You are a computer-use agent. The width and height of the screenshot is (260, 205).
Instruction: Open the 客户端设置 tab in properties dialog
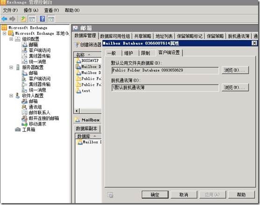click(169, 53)
